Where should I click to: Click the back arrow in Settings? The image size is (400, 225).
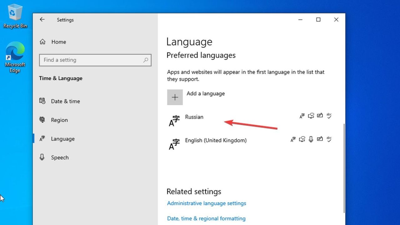coord(42,19)
